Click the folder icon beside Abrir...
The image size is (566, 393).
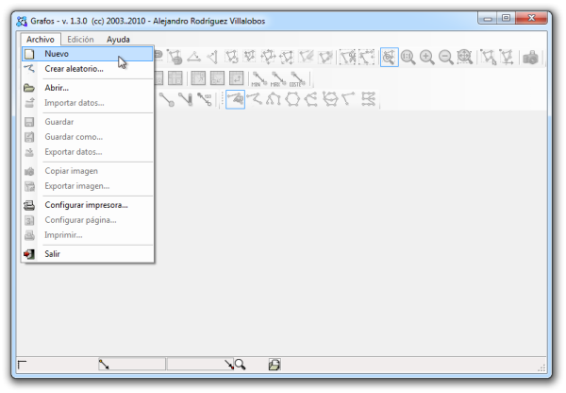tap(29, 88)
